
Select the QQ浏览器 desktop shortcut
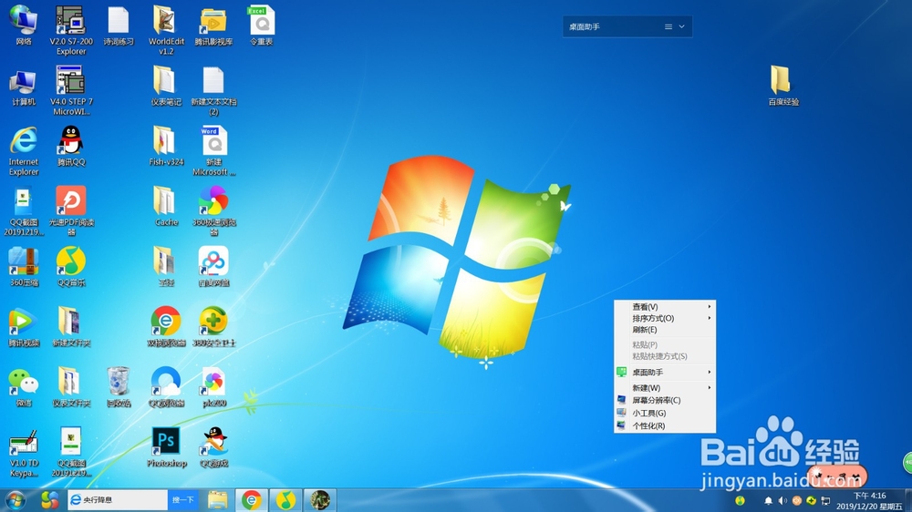click(166, 387)
